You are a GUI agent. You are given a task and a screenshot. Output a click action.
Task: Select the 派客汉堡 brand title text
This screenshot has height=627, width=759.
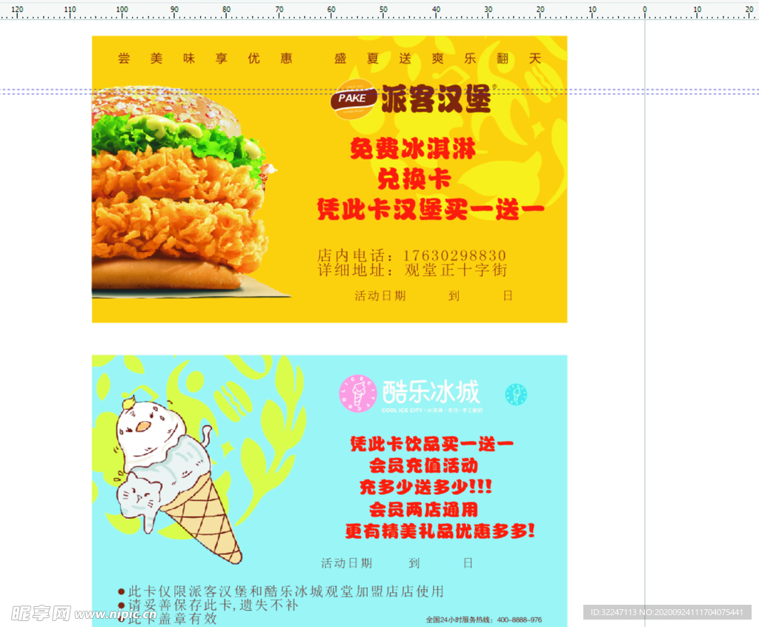point(436,99)
